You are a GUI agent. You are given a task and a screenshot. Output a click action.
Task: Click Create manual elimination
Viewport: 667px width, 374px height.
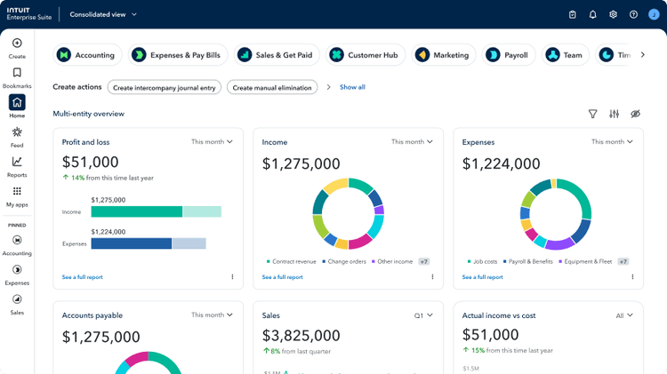(x=272, y=87)
